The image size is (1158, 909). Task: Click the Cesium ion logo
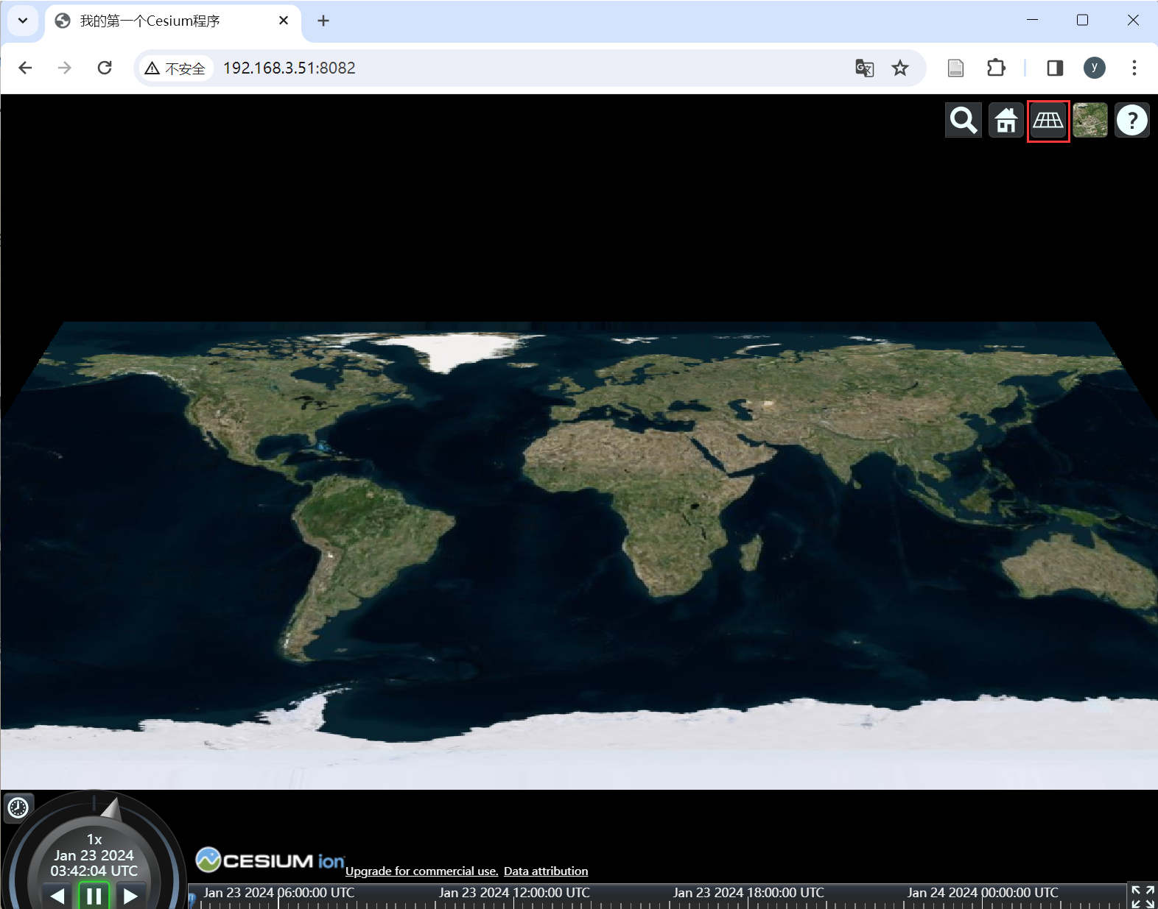[x=270, y=860]
